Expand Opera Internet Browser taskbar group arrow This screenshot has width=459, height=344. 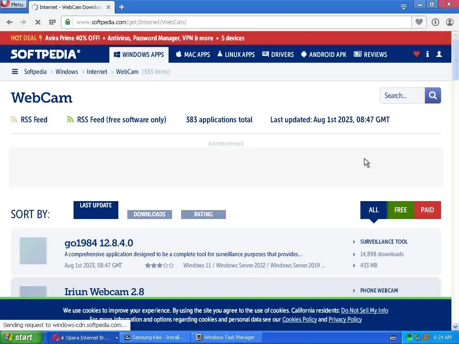[x=117, y=338]
